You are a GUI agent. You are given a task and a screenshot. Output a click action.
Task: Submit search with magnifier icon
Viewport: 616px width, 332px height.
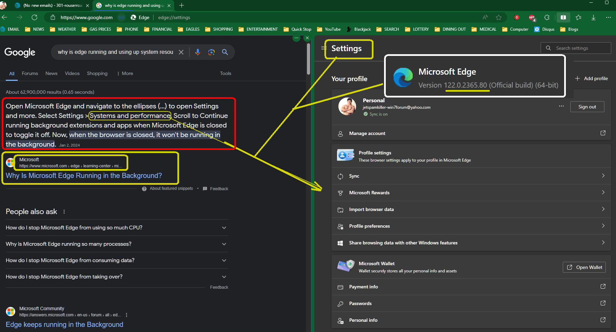click(x=225, y=52)
